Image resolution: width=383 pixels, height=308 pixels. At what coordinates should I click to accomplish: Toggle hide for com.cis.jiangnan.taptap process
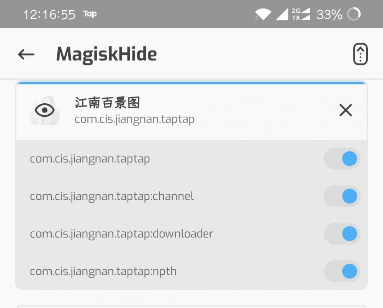(342, 159)
